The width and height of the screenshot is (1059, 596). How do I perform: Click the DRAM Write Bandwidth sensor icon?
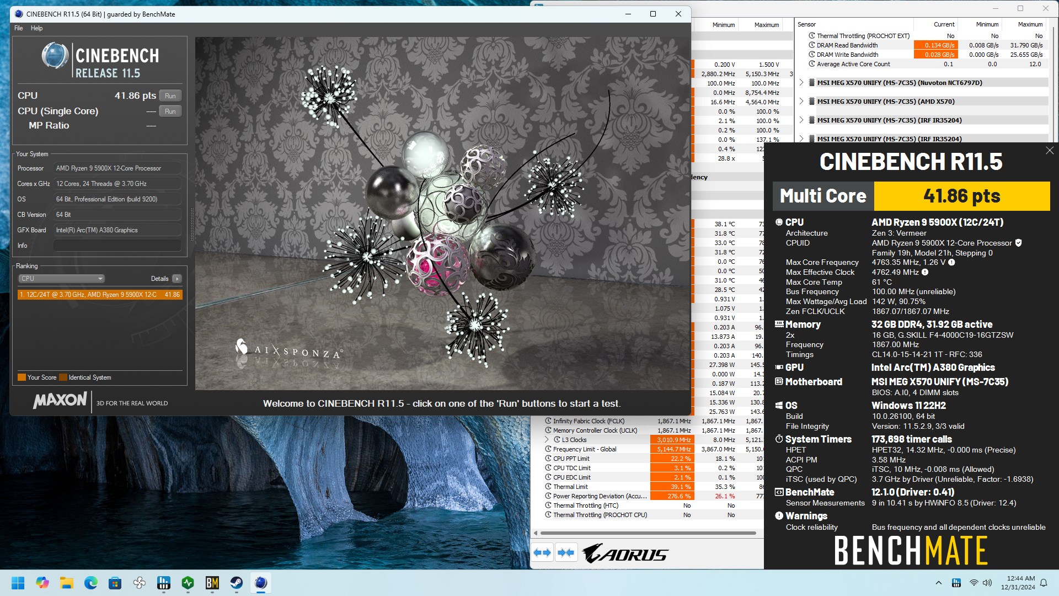[812, 55]
